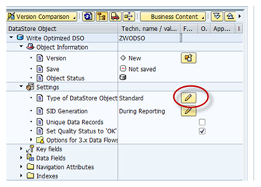Click the edit pencil for SID Generation
261x187 pixels.
(x=188, y=111)
